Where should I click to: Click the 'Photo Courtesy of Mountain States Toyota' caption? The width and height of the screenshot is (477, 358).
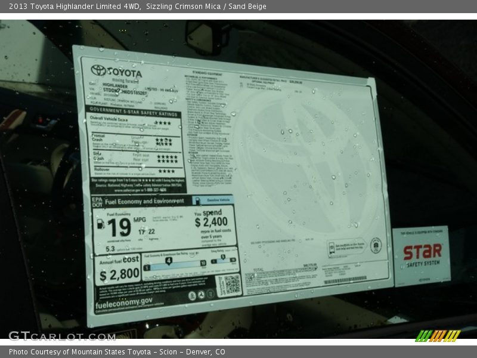[x=80, y=352]
